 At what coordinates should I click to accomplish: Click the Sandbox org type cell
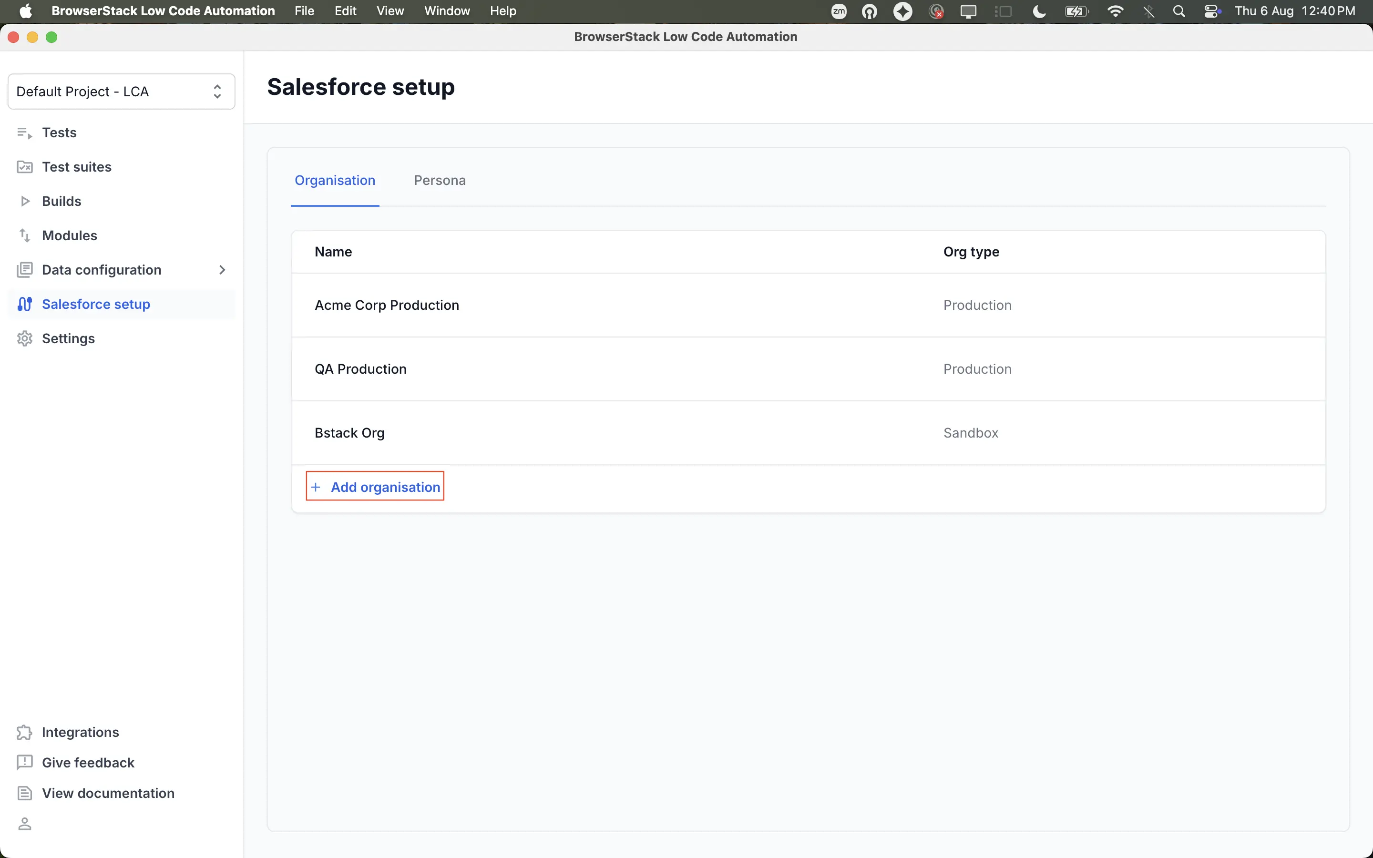[970, 433]
